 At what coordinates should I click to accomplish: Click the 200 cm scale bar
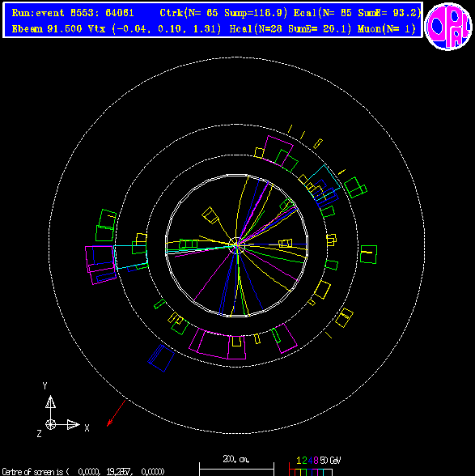coord(236,469)
